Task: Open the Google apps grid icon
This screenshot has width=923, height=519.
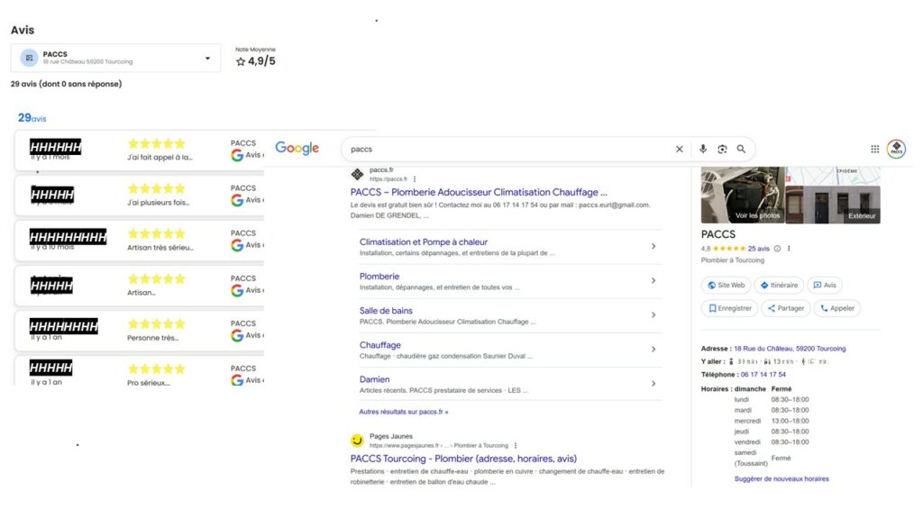Action: [874, 149]
